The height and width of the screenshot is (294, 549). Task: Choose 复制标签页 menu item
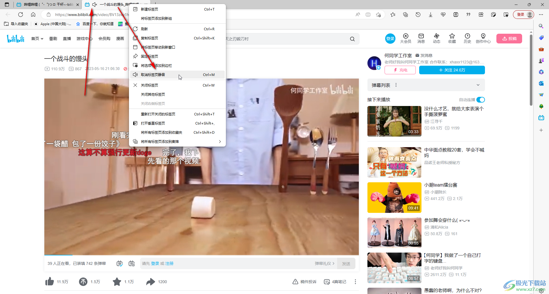coord(178,38)
